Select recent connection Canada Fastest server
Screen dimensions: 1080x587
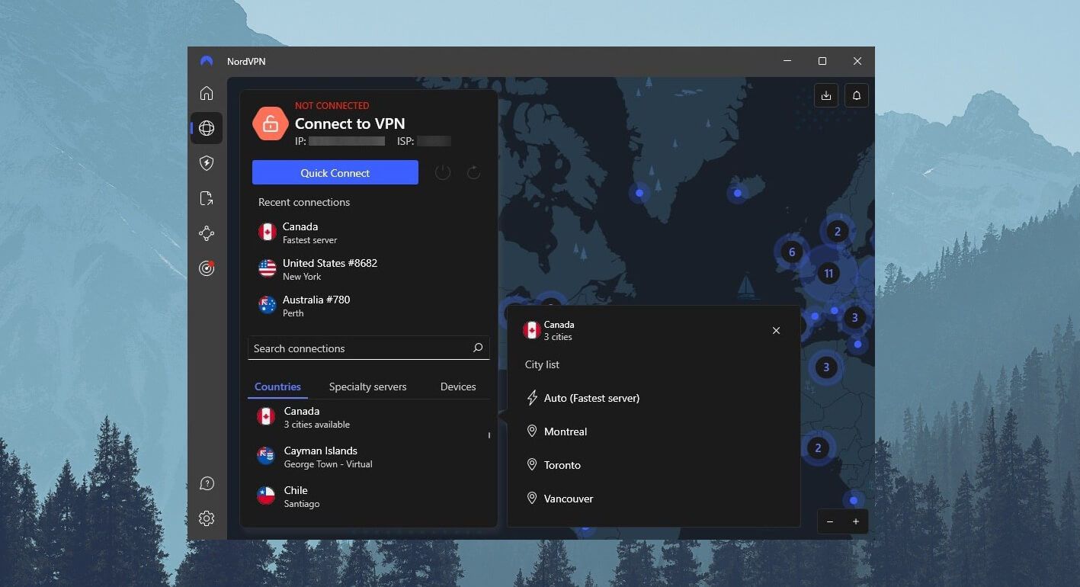[x=370, y=233]
